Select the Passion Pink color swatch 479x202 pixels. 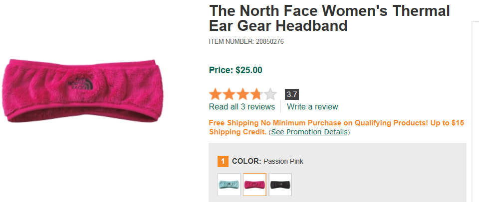[254, 185]
